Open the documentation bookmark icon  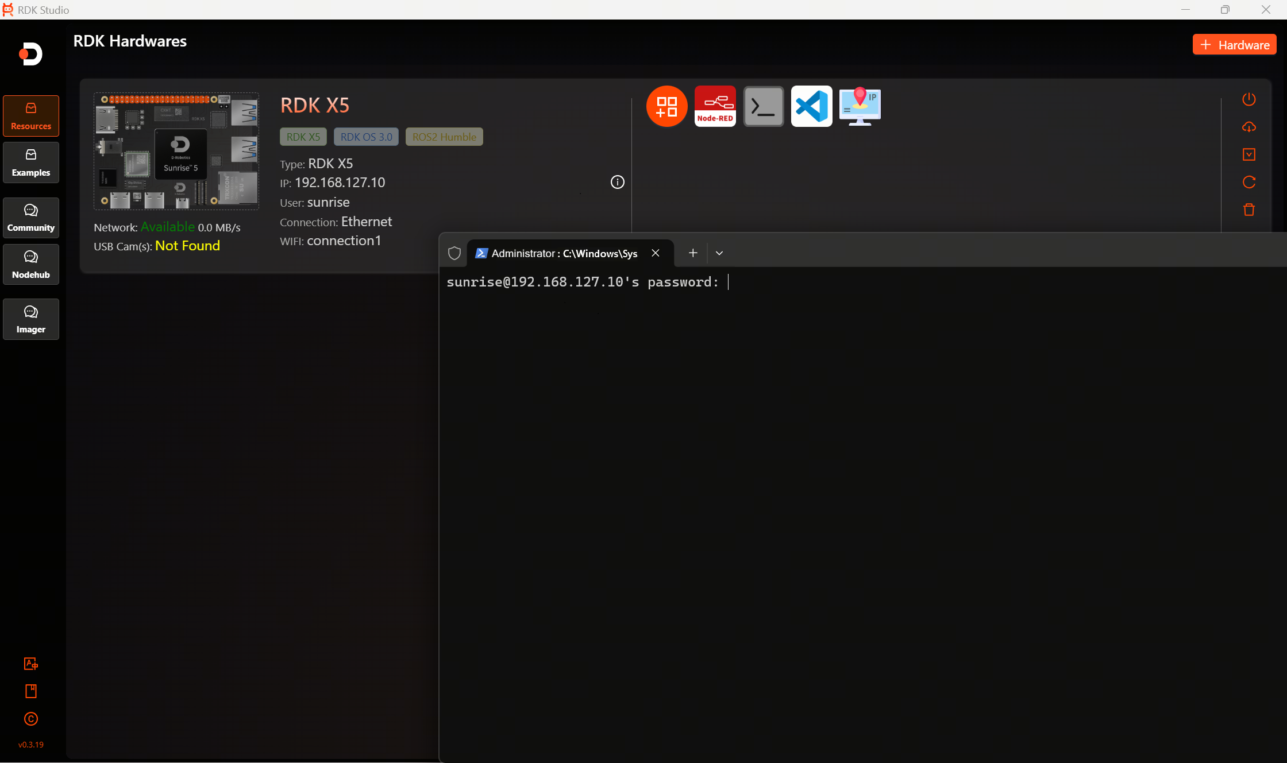coord(30,691)
